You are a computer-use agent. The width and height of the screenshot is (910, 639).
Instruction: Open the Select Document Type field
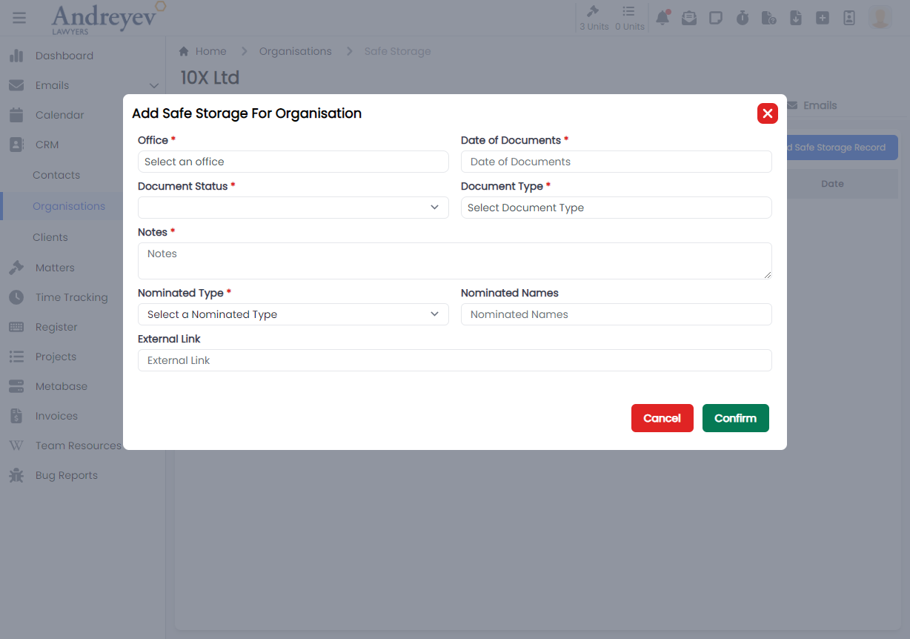[x=616, y=208]
